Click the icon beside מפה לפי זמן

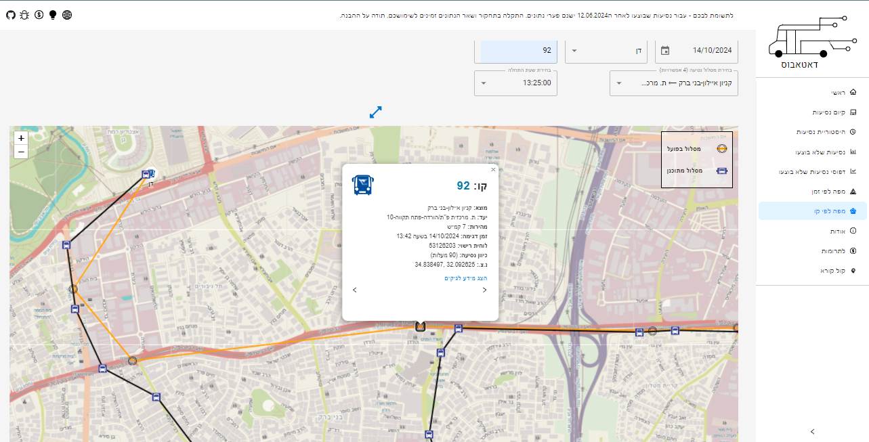point(853,192)
